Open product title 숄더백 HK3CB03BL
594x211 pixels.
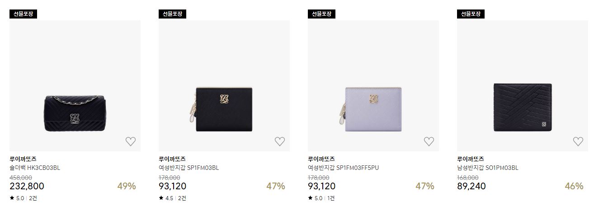(35, 168)
